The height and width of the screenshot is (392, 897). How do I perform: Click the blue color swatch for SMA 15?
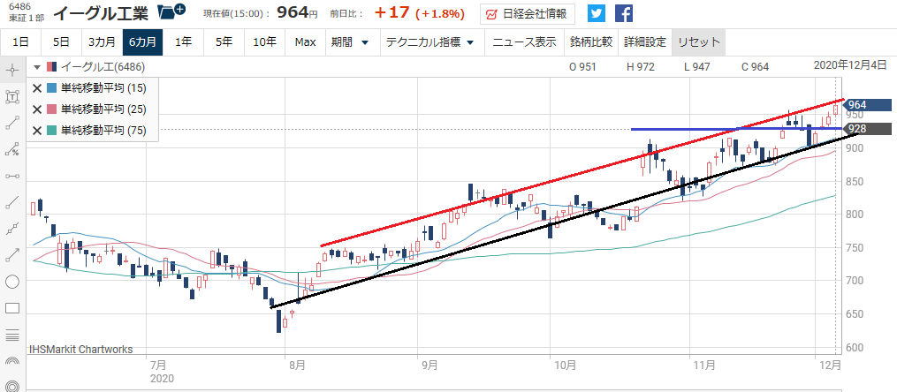(51, 88)
